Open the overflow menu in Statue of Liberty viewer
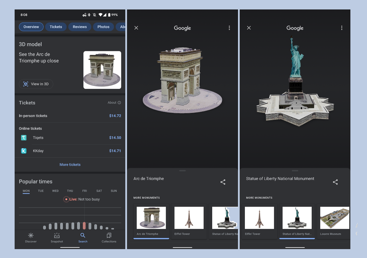The width and height of the screenshot is (367, 258). coord(342,28)
